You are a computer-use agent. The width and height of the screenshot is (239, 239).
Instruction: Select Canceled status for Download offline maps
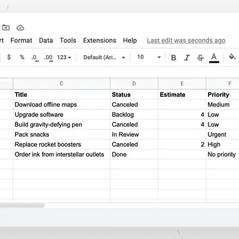tap(134, 105)
